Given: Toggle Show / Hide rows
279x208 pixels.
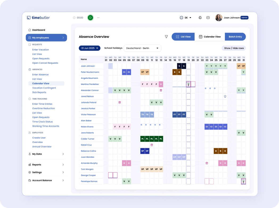Looking at the screenshot, I should (x=234, y=48).
